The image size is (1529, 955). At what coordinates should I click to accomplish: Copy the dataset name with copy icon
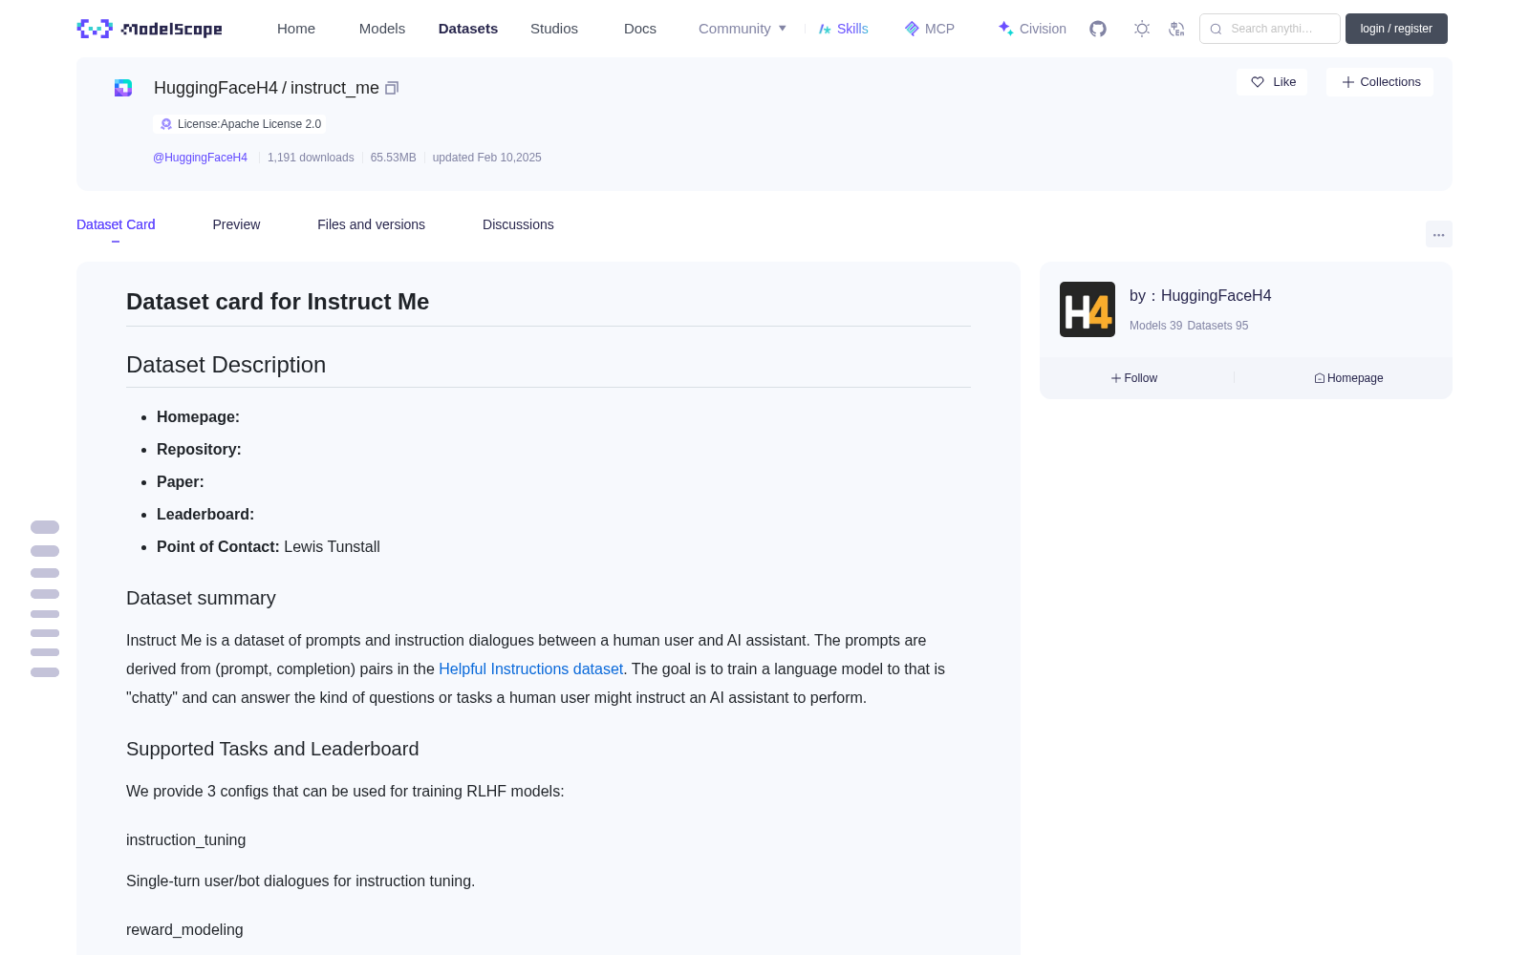click(x=392, y=88)
